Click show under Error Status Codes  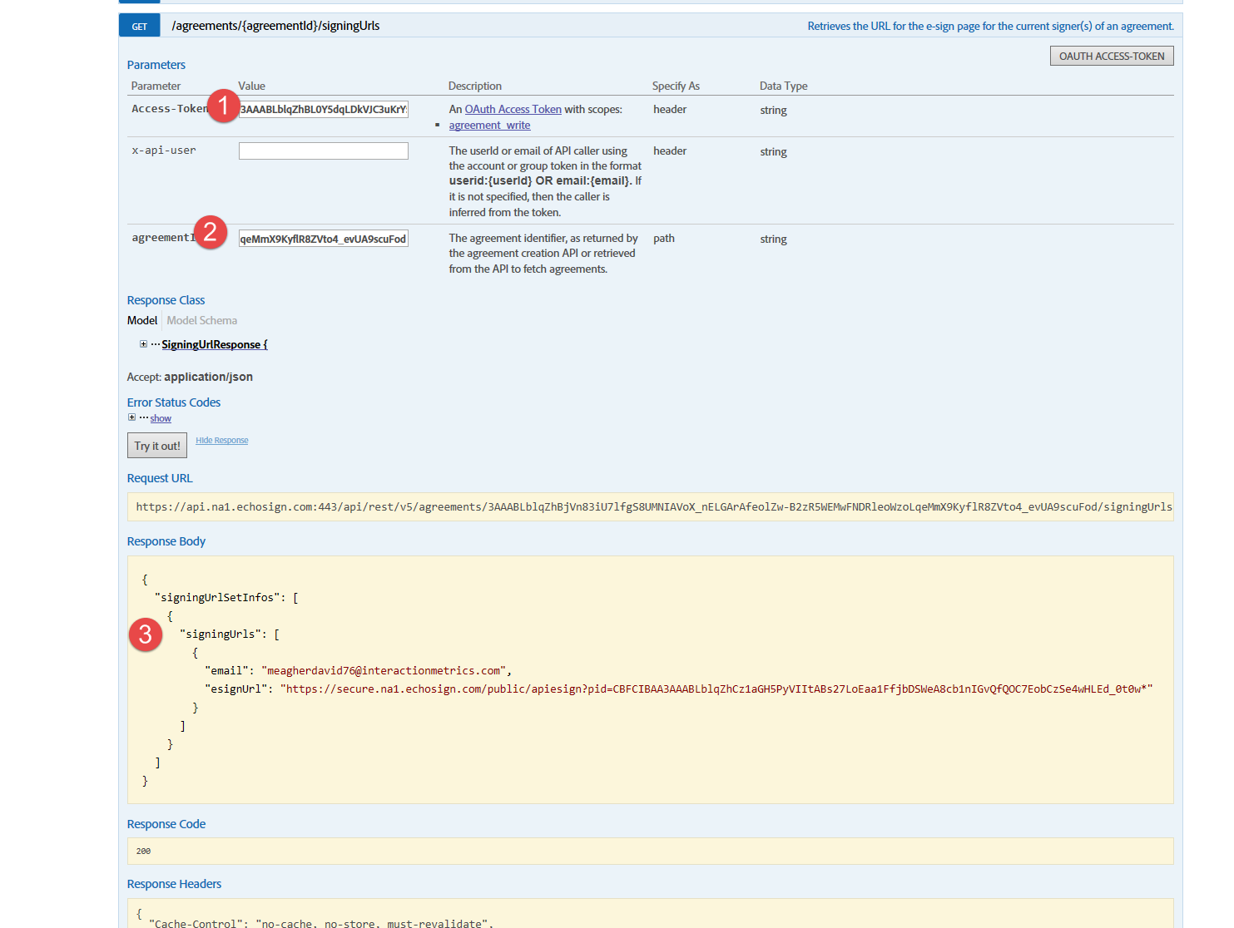(x=161, y=417)
